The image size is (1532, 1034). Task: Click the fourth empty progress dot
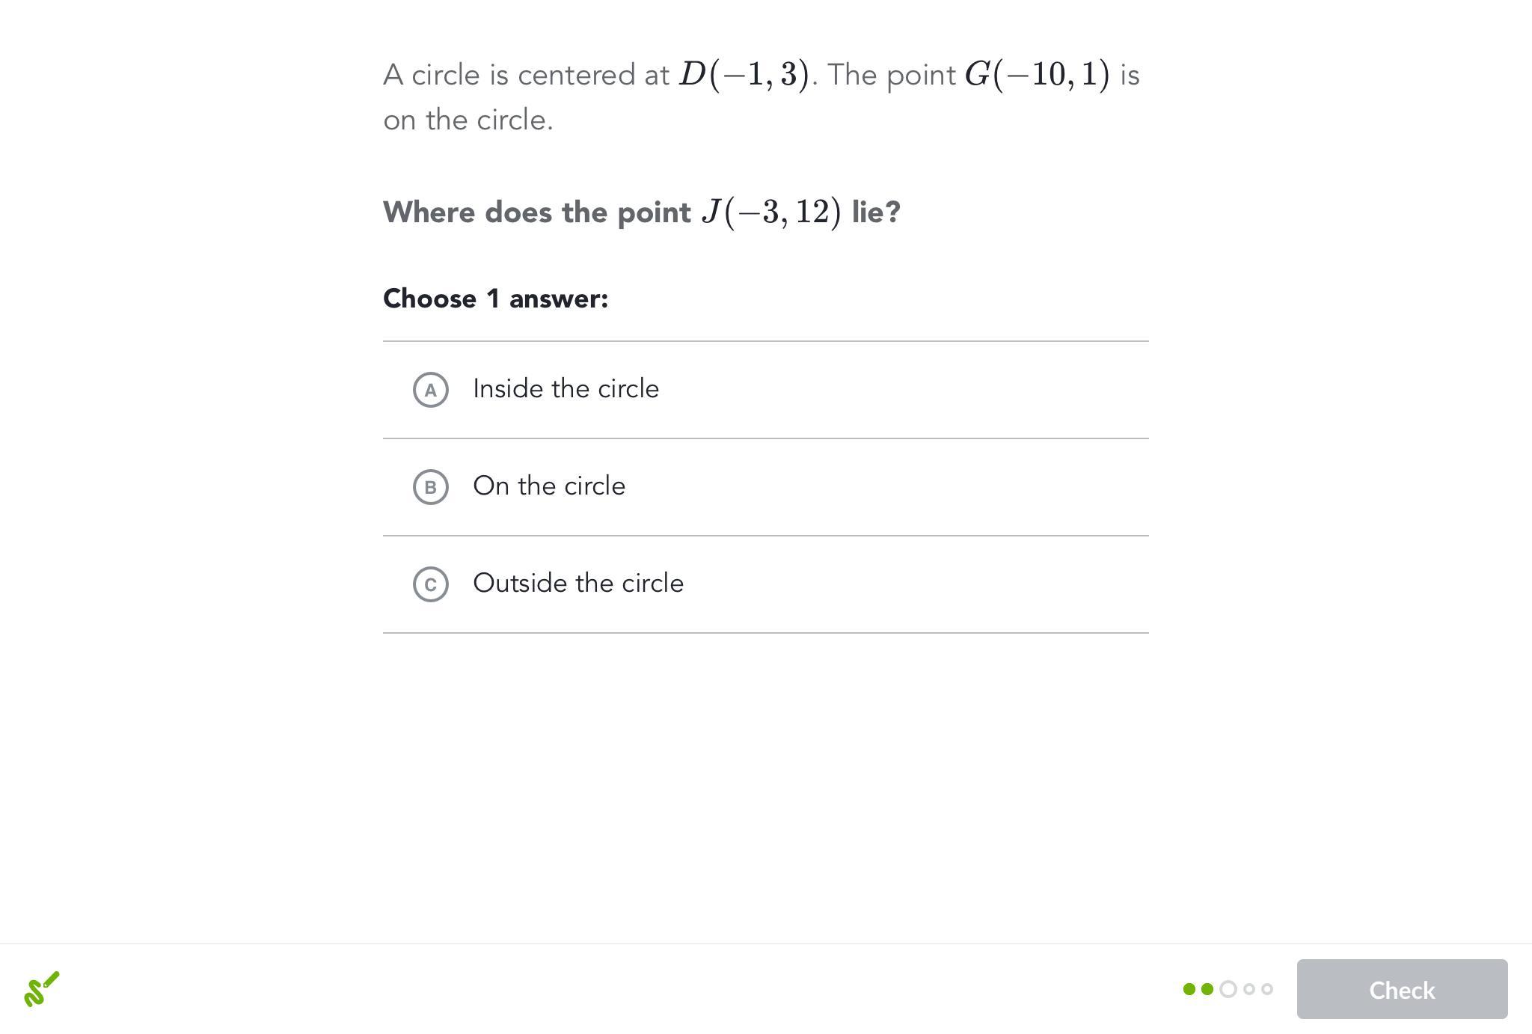(x=1249, y=989)
